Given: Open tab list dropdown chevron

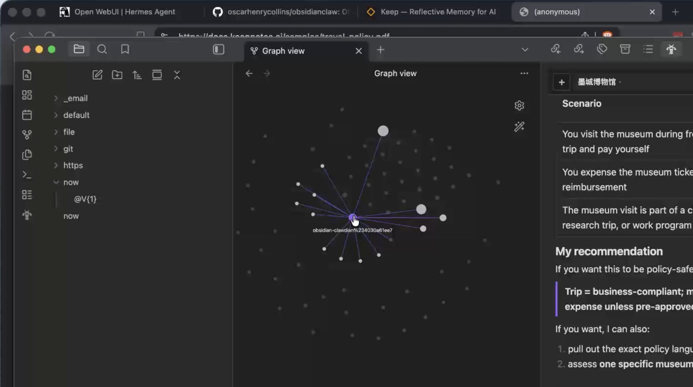Looking at the screenshot, I should click(x=525, y=50).
